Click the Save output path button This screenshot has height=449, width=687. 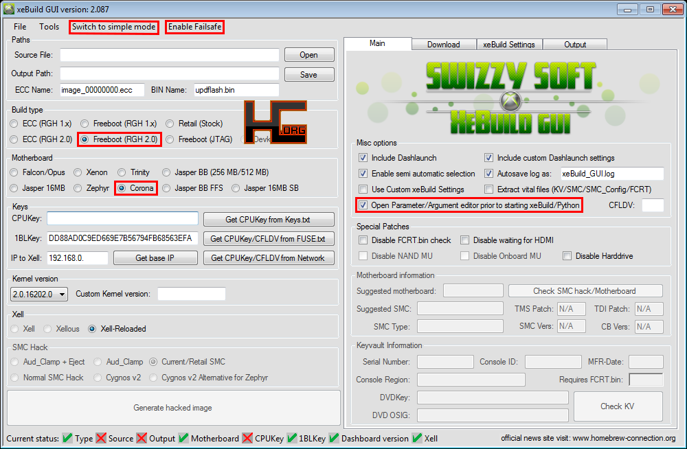coord(309,74)
